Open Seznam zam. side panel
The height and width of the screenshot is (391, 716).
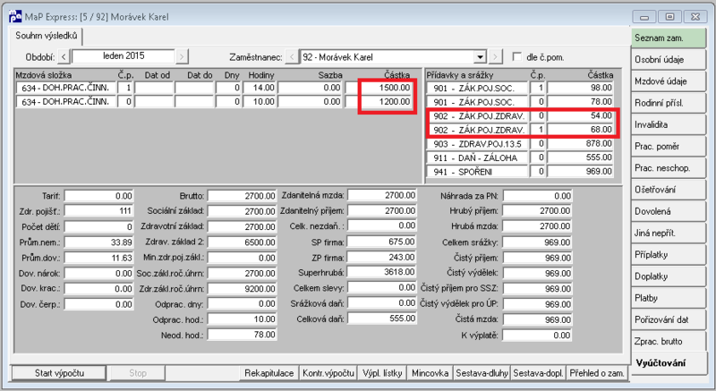[668, 38]
